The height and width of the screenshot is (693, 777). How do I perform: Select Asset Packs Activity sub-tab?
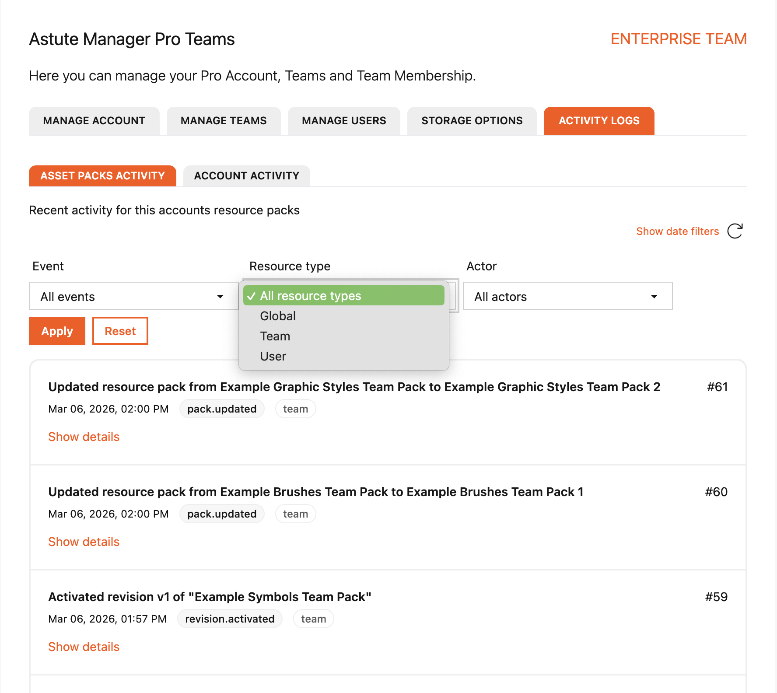(102, 176)
